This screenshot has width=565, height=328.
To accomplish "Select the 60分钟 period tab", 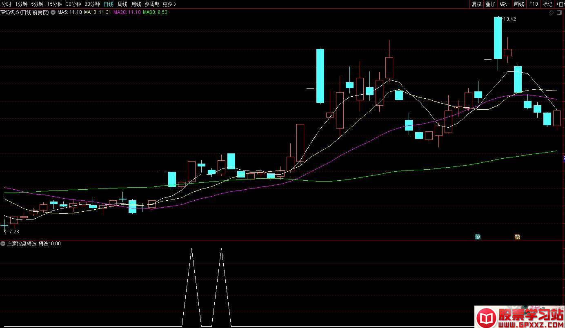I will [x=92, y=4].
